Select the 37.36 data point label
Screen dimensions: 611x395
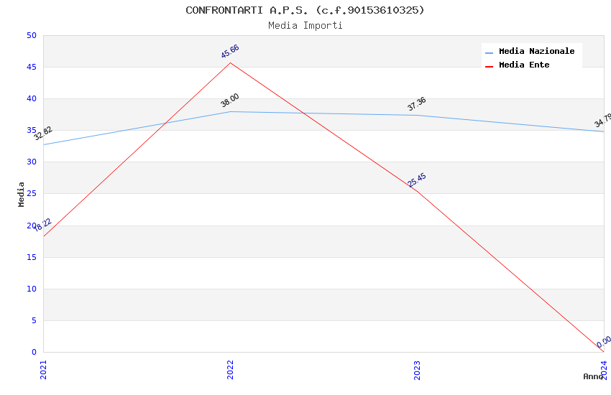(x=417, y=104)
